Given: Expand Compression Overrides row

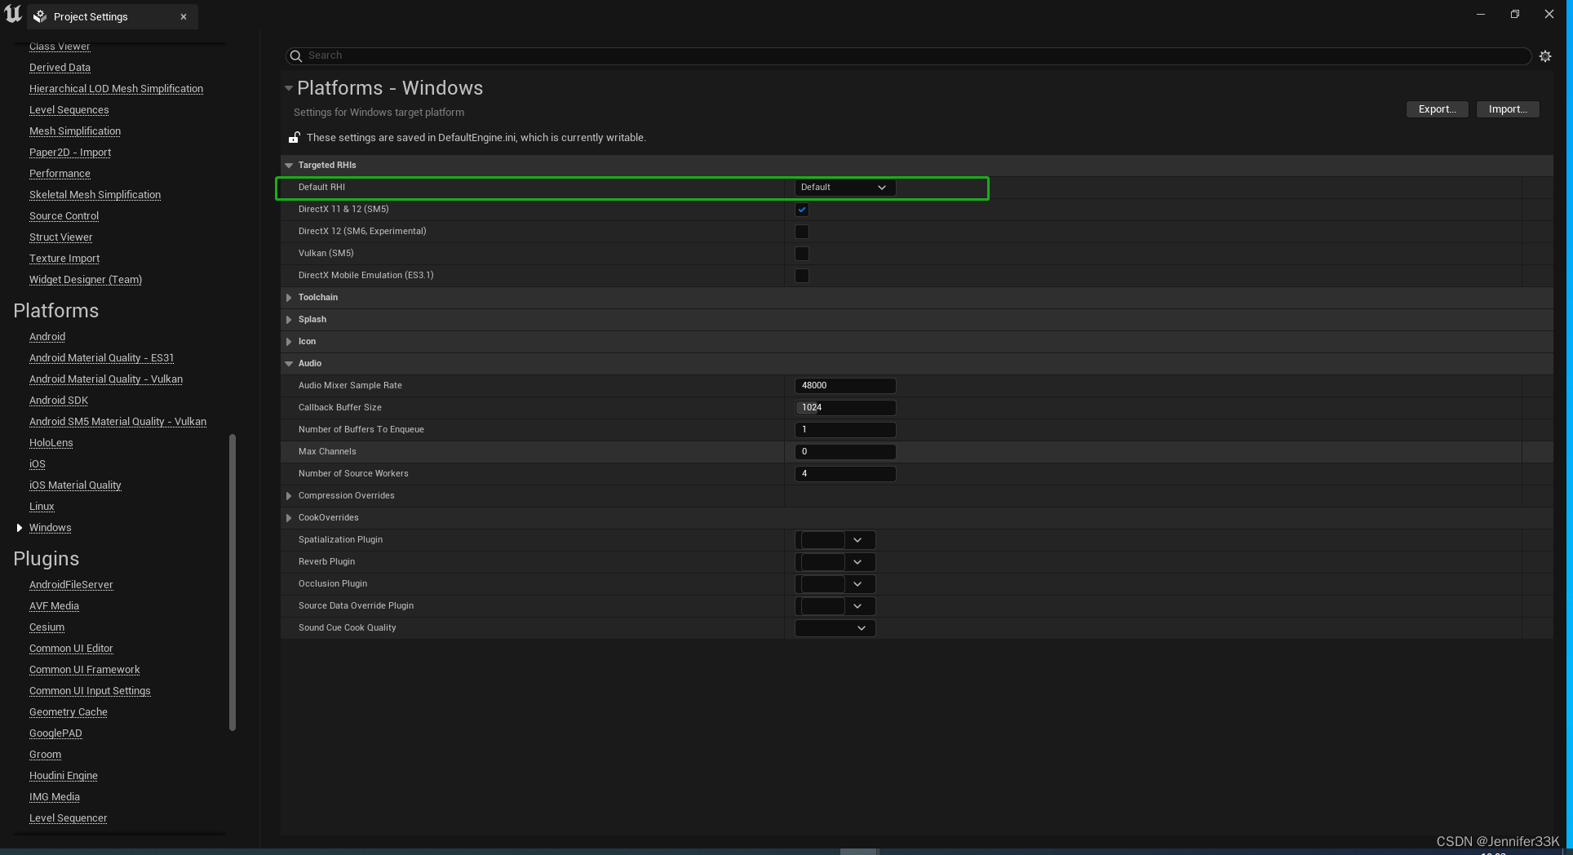Looking at the screenshot, I should (289, 496).
